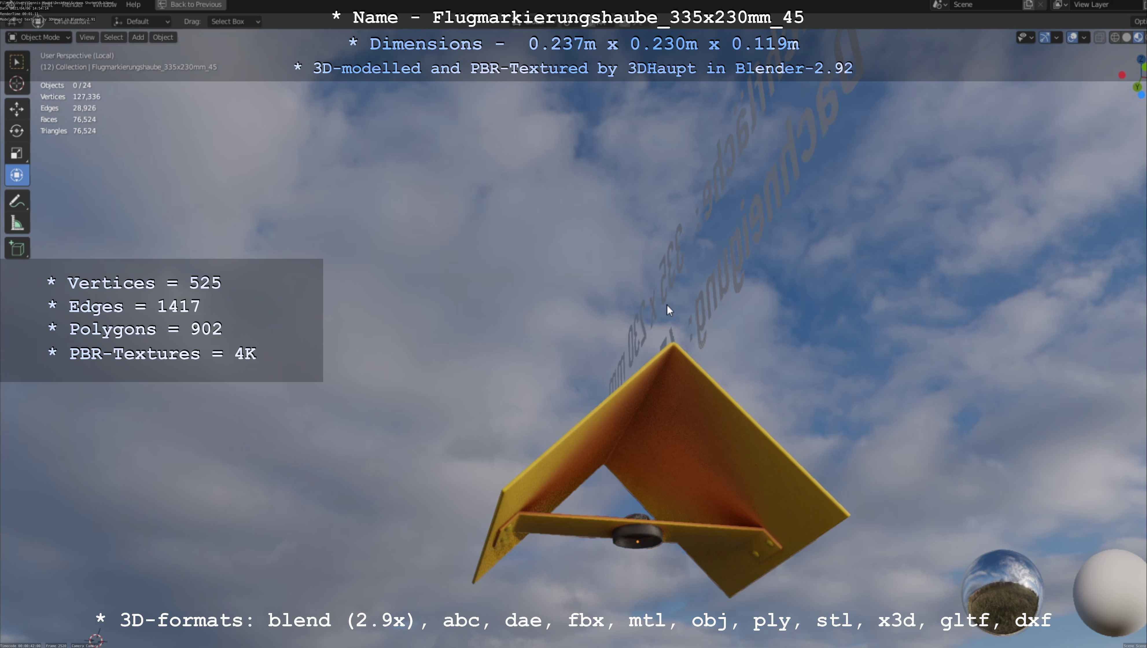The width and height of the screenshot is (1147, 648).
Task: Click the blue axis gizmo dot below Y
Action: pyautogui.click(x=1142, y=95)
